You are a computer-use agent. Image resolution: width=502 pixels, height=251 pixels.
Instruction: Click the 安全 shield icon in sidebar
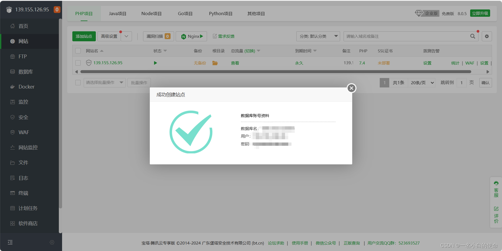(12, 117)
